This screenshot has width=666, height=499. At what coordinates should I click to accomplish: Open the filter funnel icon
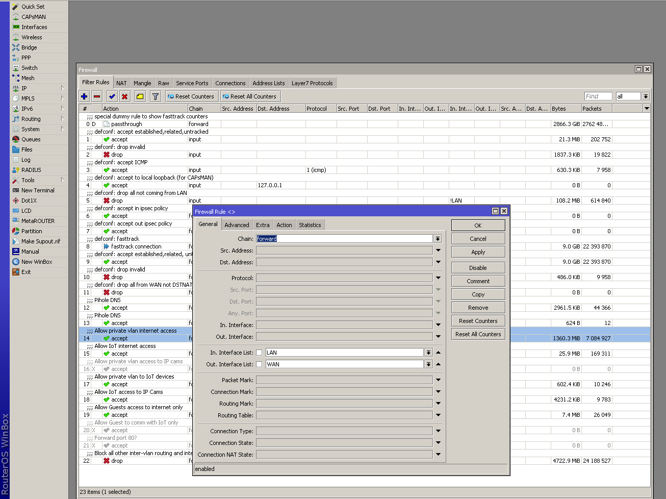click(156, 96)
